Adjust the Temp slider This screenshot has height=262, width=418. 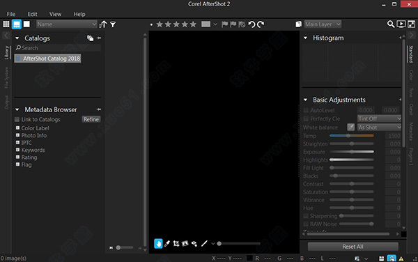[352, 136]
